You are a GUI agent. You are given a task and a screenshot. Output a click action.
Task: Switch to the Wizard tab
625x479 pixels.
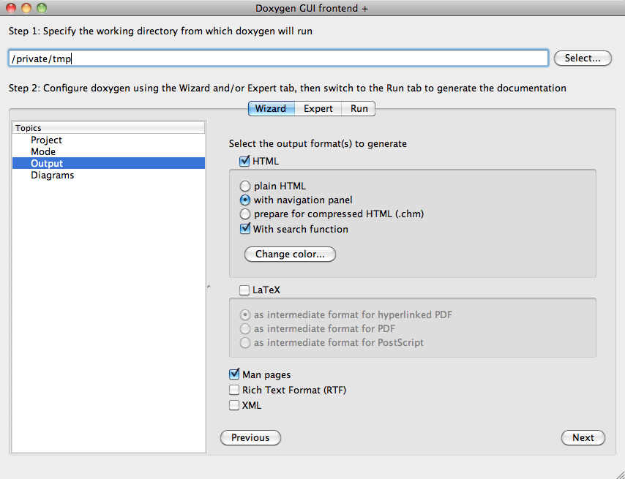(271, 108)
